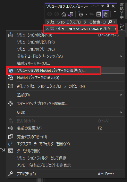Click the Solution Explorer search box
Image resolution: width=127 pixels, height=182 pixels.
coord(76,22)
